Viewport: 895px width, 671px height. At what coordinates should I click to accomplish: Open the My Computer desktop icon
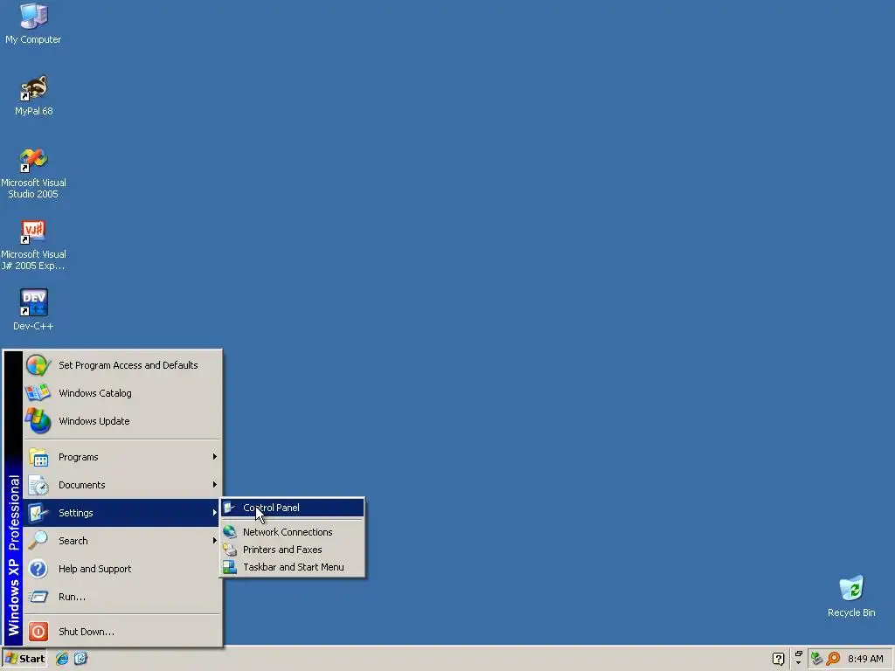33,23
